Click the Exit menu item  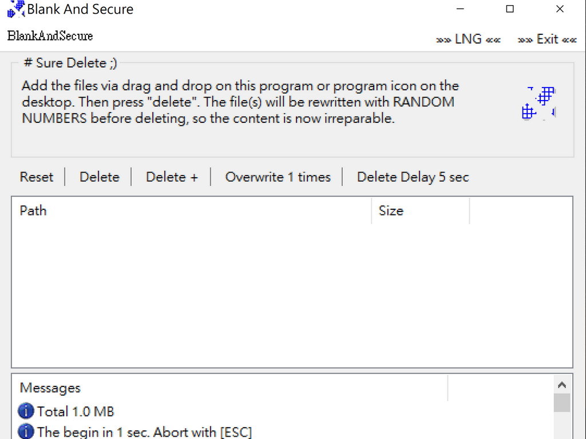click(547, 39)
